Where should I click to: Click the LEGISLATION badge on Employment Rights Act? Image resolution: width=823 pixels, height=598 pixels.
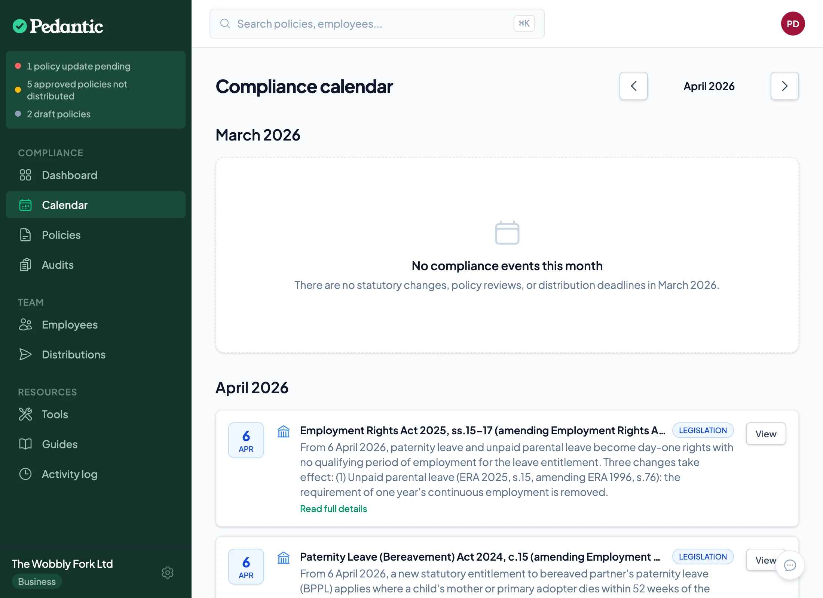(x=703, y=430)
